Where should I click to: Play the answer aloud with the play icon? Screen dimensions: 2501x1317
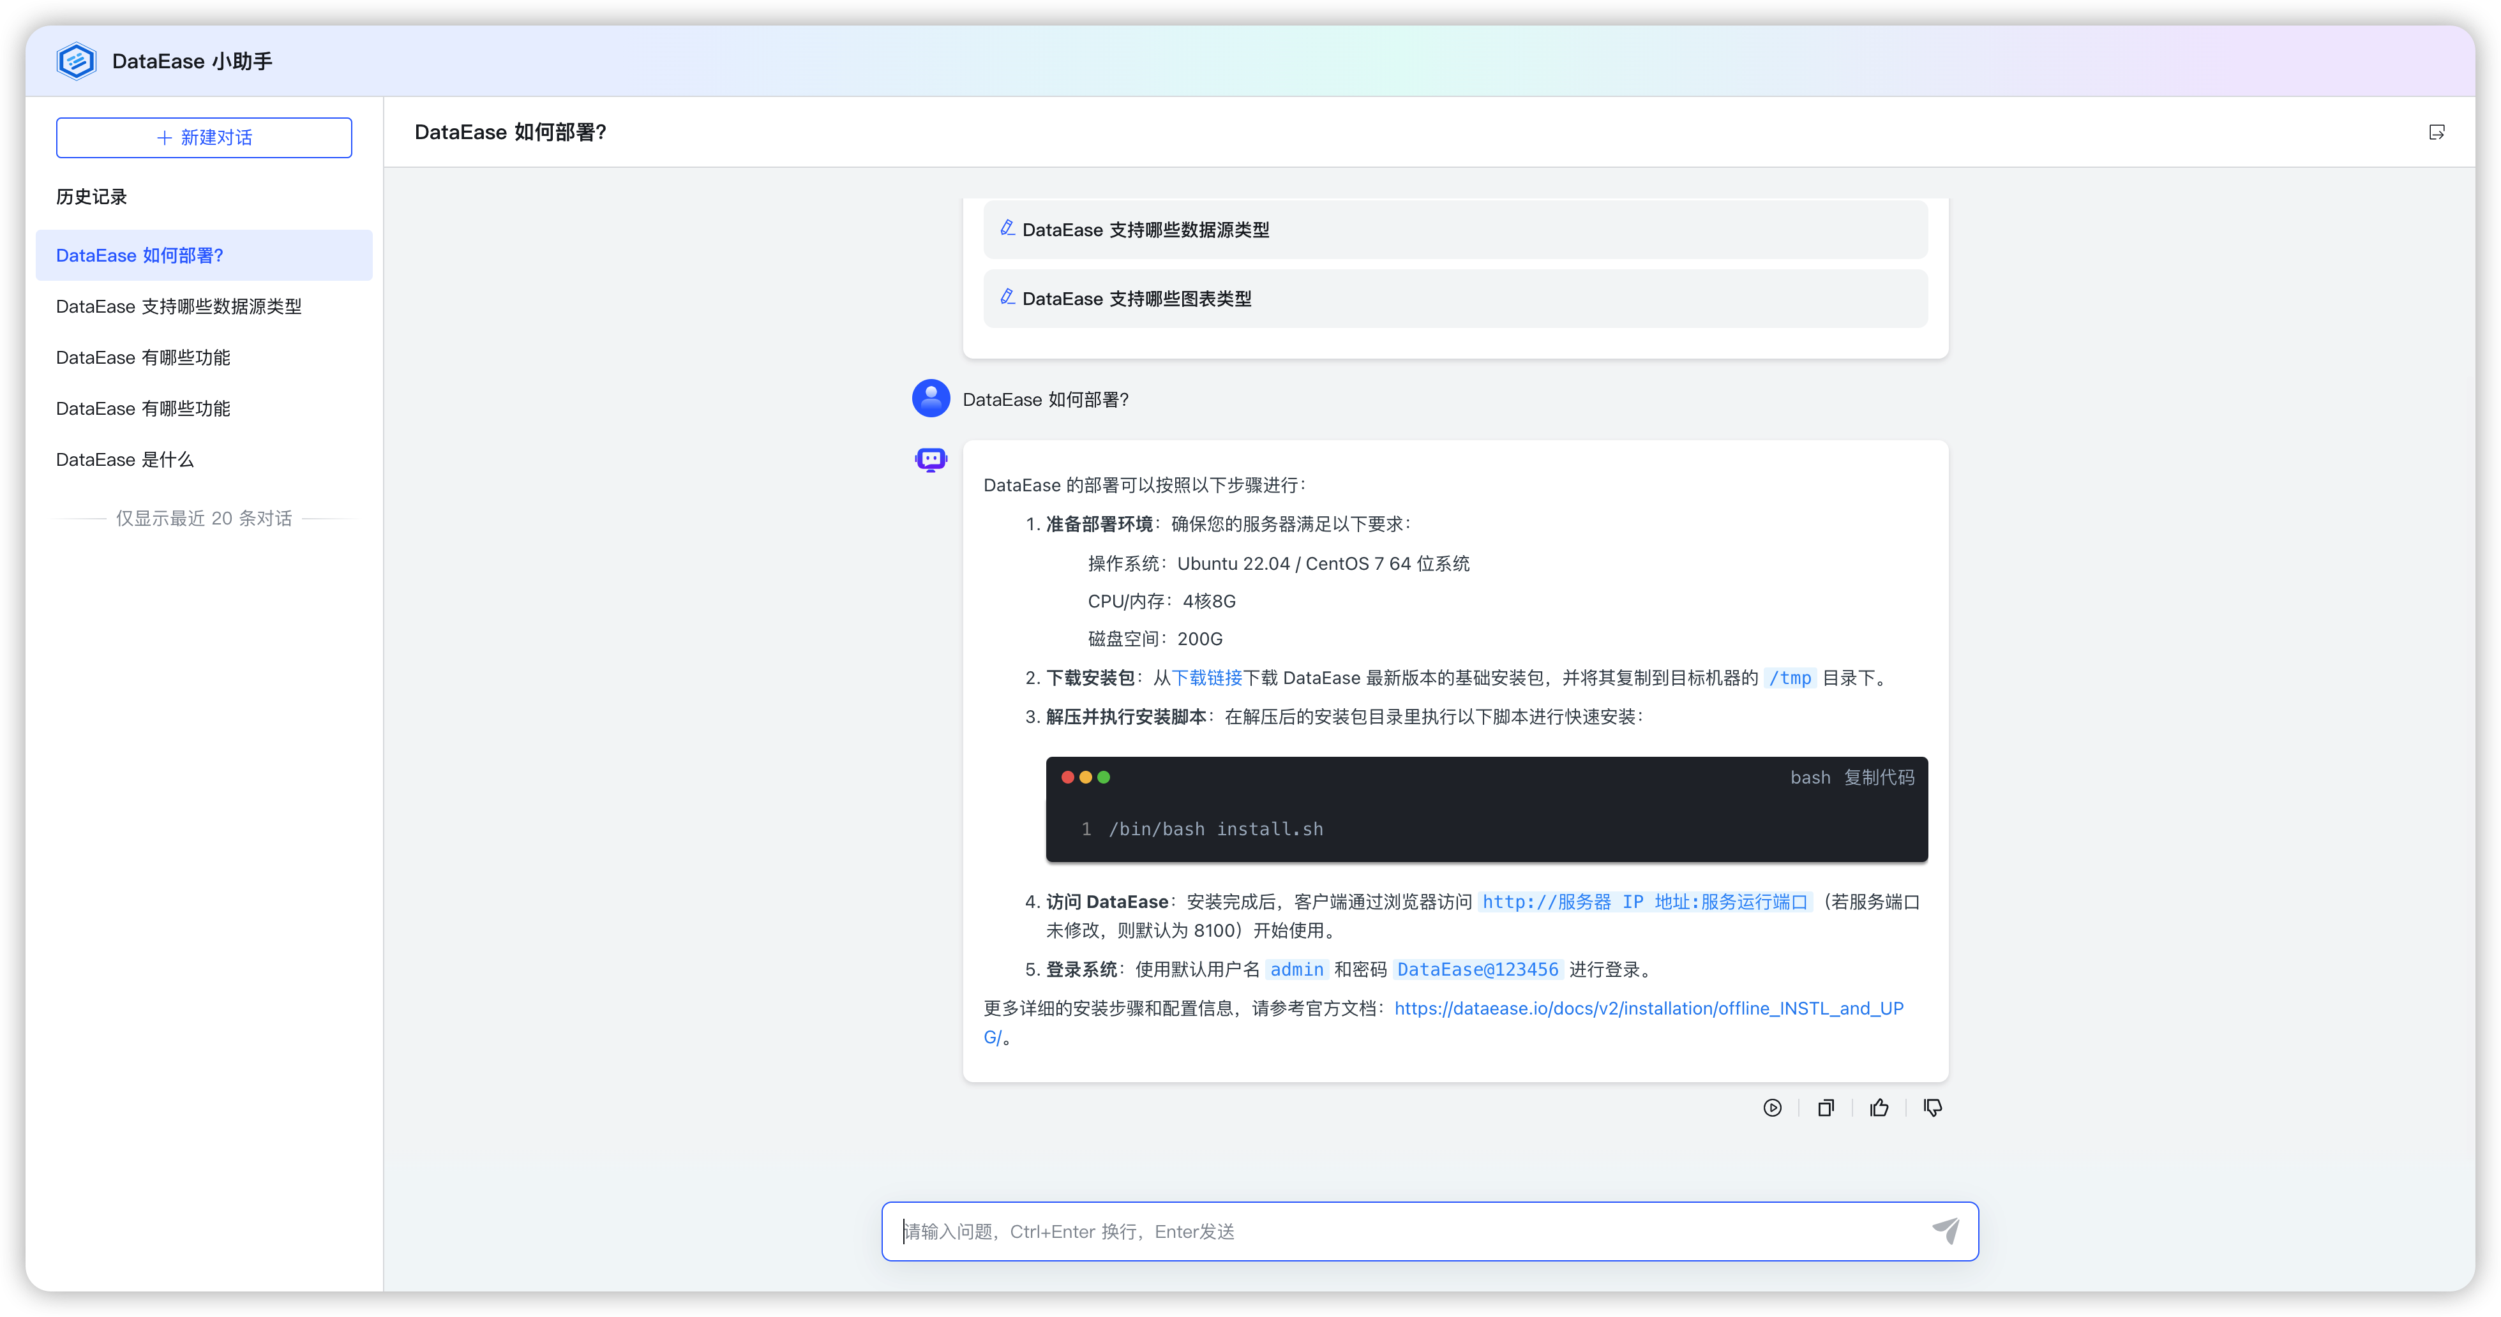click(1772, 1107)
